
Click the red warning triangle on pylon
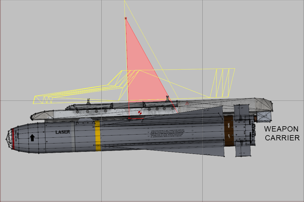click(187, 103)
